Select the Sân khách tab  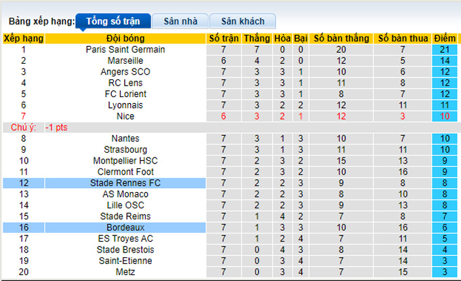242,22
